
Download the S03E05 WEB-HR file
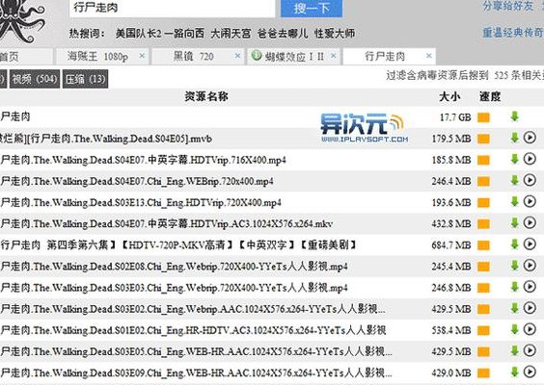514,350
